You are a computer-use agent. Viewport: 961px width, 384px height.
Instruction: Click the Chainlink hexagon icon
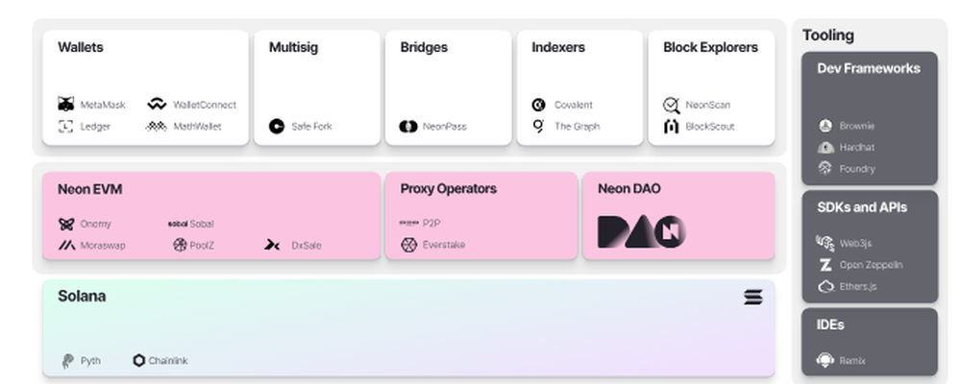[139, 360]
